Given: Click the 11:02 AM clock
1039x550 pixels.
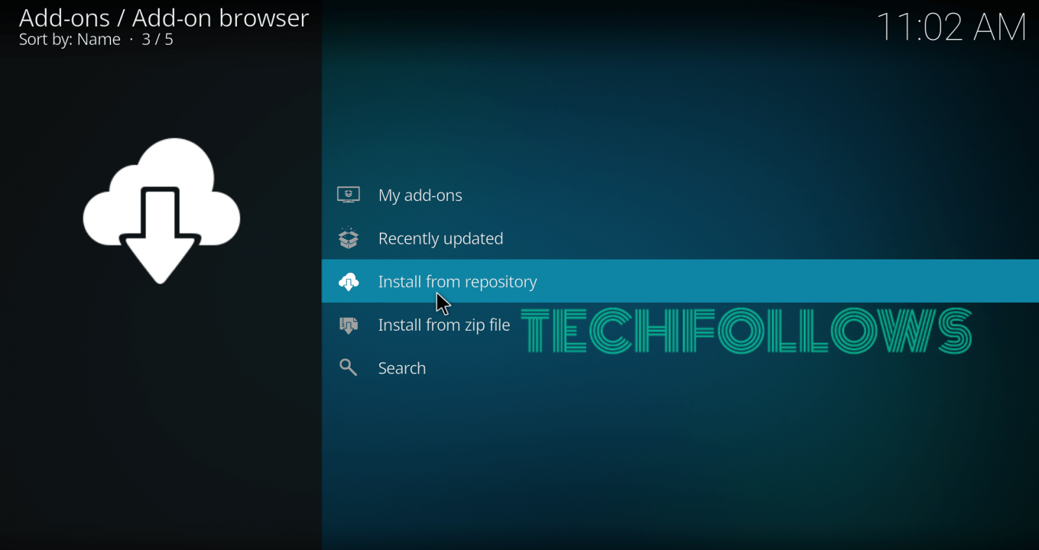Looking at the screenshot, I should coord(951,27).
